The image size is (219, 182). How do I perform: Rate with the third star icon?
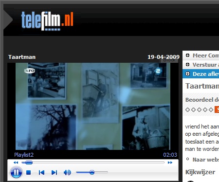coord(199,109)
